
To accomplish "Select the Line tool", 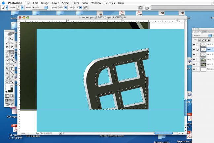I will (x=12, y=73).
